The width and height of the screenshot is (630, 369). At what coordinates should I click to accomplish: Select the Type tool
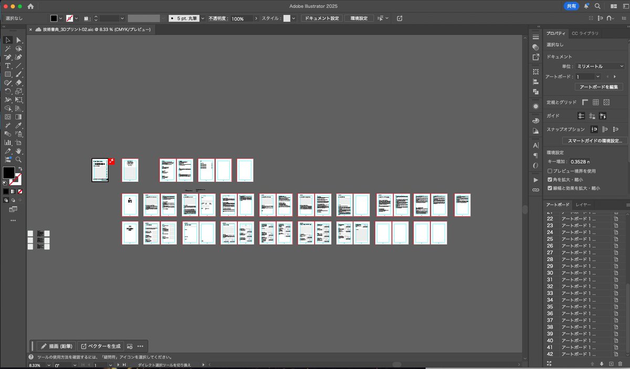pyautogui.click(x=8, y=66)
